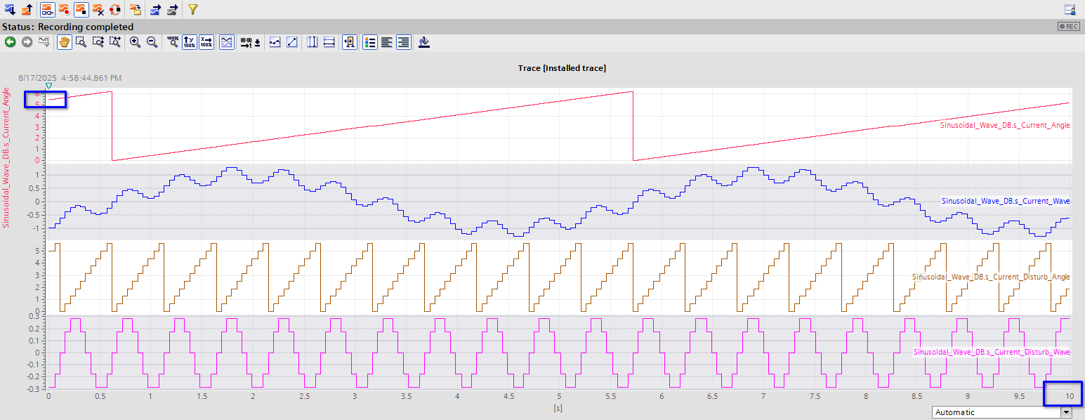Click the yellow funnel filter icon
The width and height of the screenshot is (1085, 420).
point(192,9)
